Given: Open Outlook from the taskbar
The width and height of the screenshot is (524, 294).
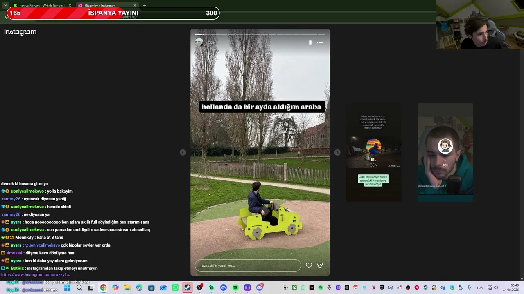Looking at the screenshot, I should 163,288.
